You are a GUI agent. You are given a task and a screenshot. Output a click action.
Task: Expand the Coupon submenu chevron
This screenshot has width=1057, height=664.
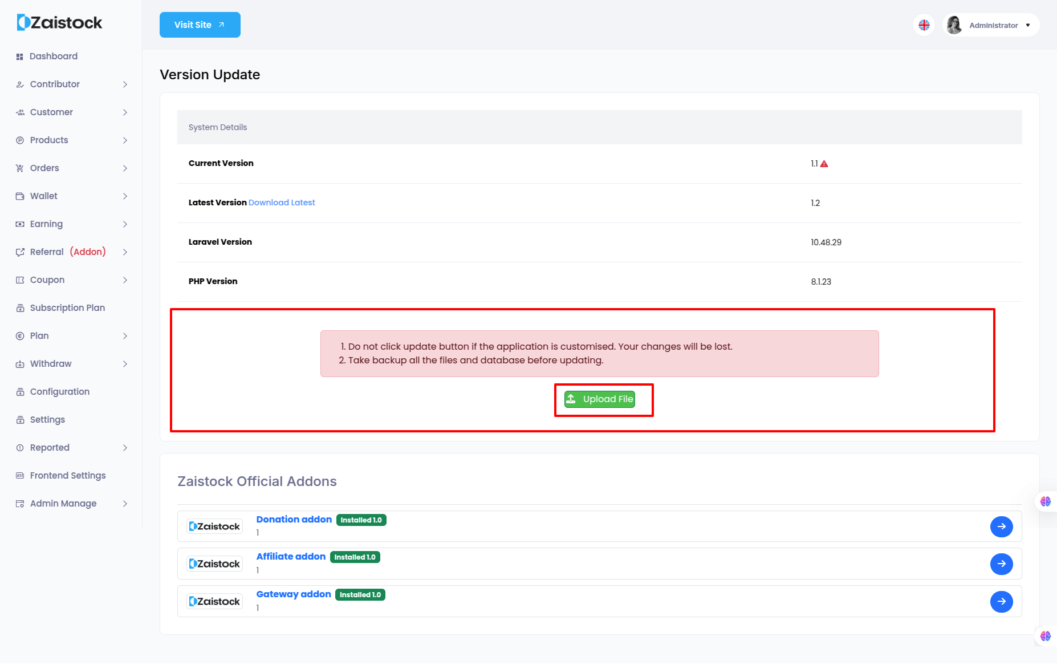coord(125,280)
